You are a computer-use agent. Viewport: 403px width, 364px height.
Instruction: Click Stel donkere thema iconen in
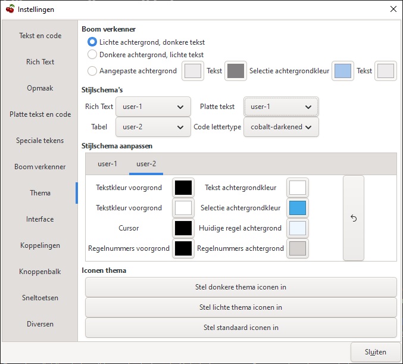[240, 287]
